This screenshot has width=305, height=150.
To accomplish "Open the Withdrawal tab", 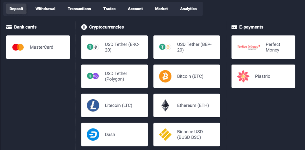I will pos(45,9).
